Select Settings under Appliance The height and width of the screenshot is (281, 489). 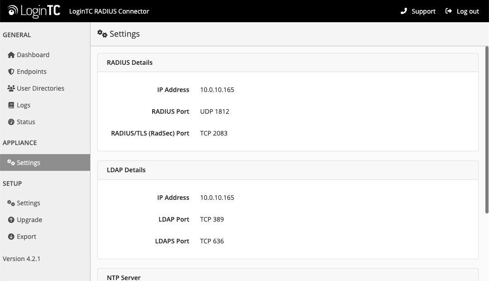point(29,163)
